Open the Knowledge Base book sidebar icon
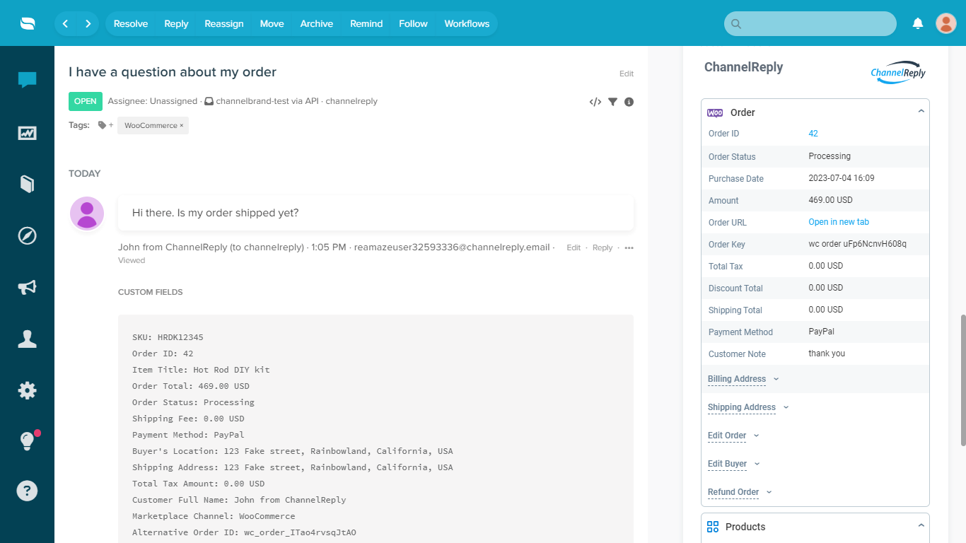Viewport: 966px width, 543px height. tap(27, 184)
